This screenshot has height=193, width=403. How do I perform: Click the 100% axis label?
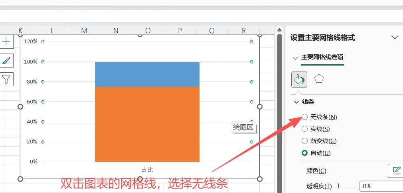coord(31,62)
